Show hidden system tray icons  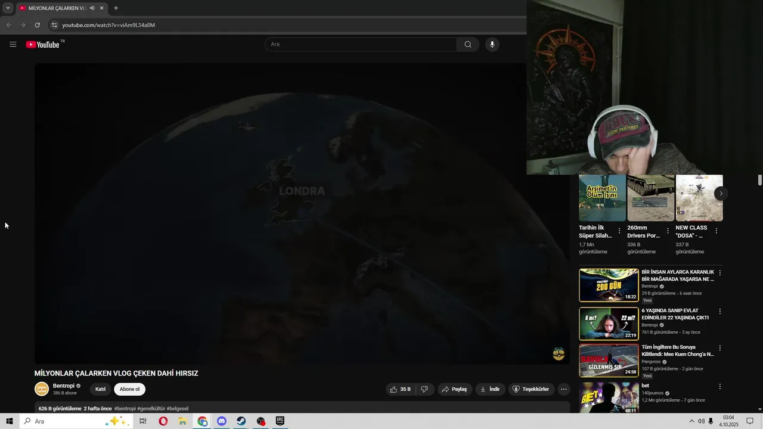691,421
